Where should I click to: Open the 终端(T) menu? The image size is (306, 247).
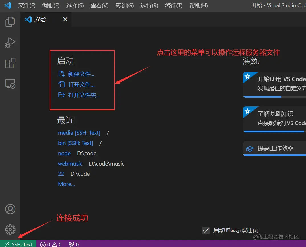click(174, 5)
